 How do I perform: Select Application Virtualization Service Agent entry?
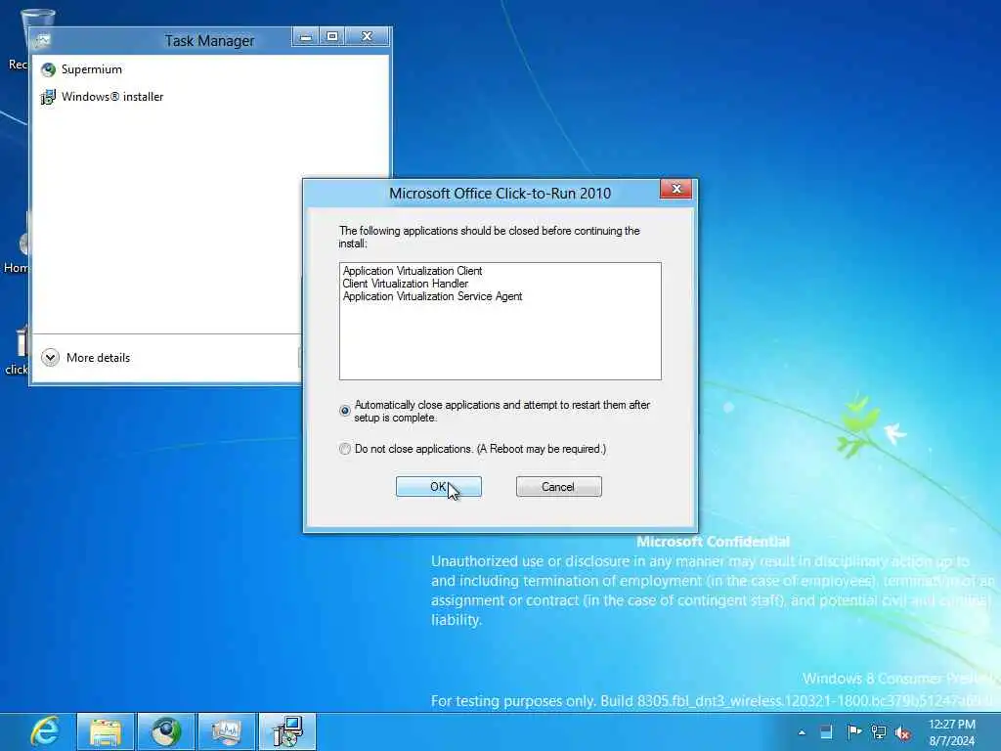[x=432, y=296]
